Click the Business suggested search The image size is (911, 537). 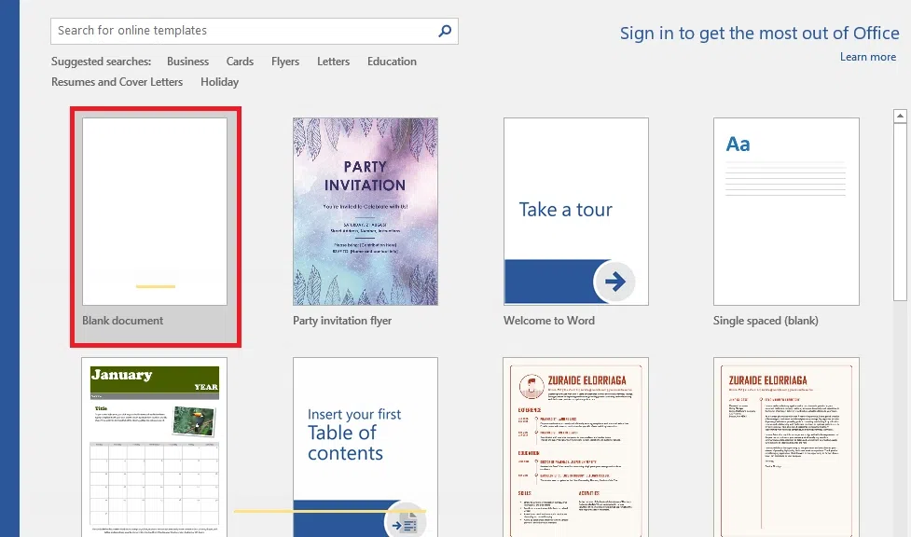187,62
